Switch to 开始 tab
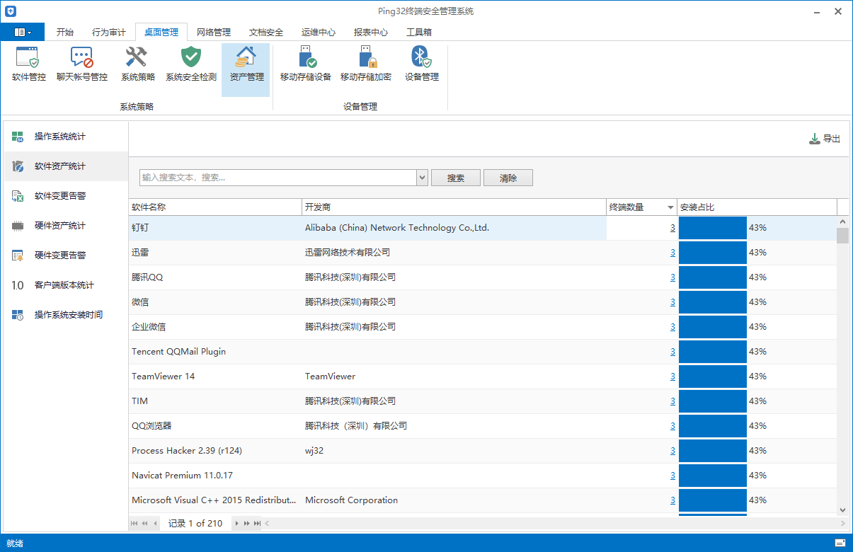 [x=64, y=32]
